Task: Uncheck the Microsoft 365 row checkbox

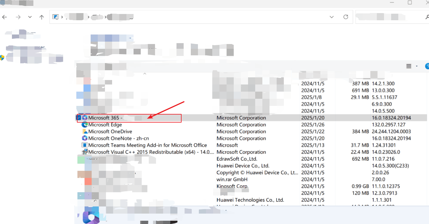Action: click(x=79, y=118)
